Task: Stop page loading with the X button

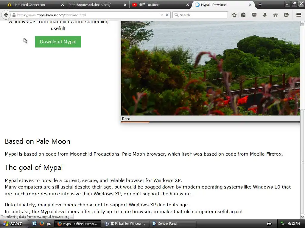Action: [x=167, y=15]
